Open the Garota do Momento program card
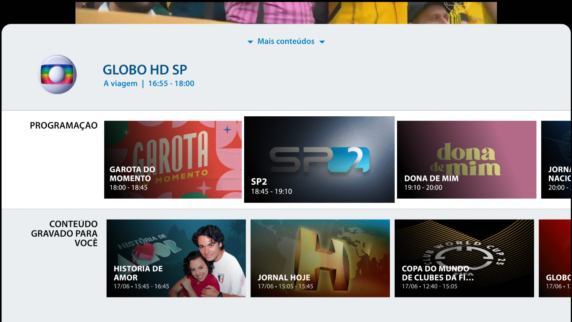This screenshot has height=322, width=572. point(173,159)
